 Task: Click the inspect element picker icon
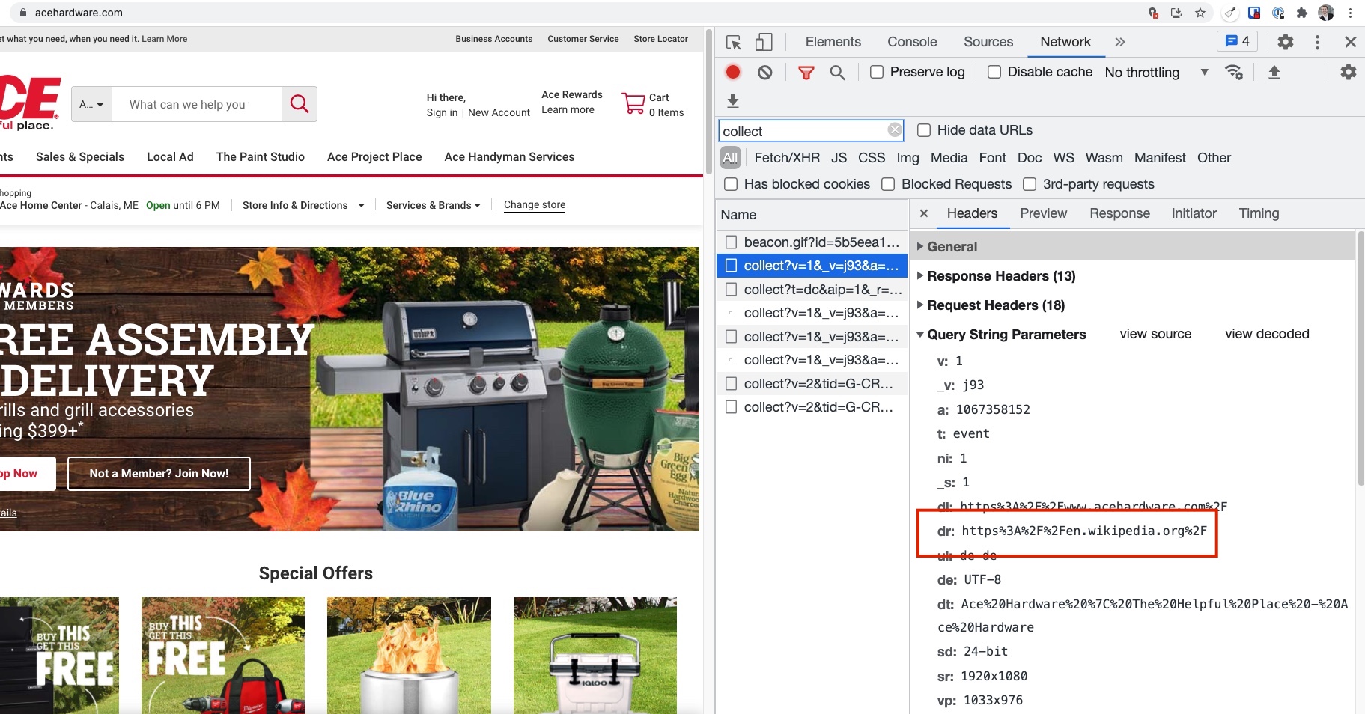click(x=734, y=43)
